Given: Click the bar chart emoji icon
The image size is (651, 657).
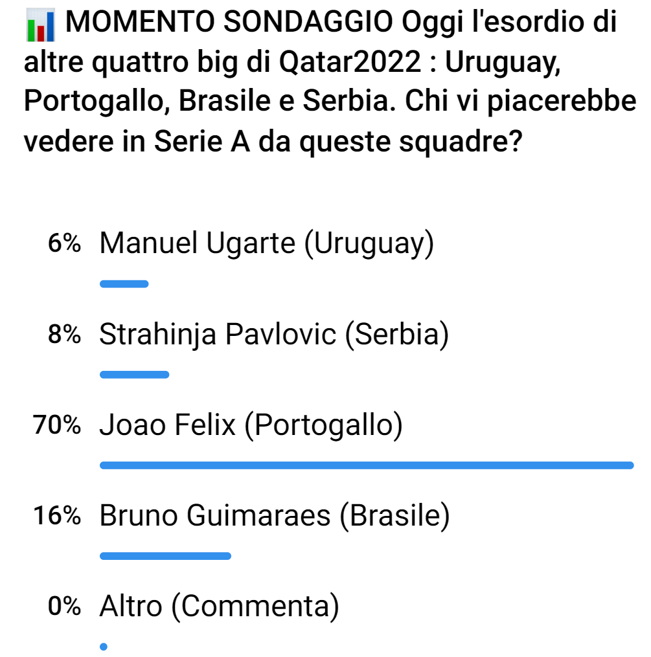Looking at the screenshot, I should [x=40, y=27].
